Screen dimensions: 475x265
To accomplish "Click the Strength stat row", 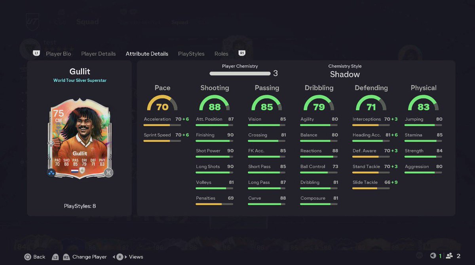I will pos(424,152).
